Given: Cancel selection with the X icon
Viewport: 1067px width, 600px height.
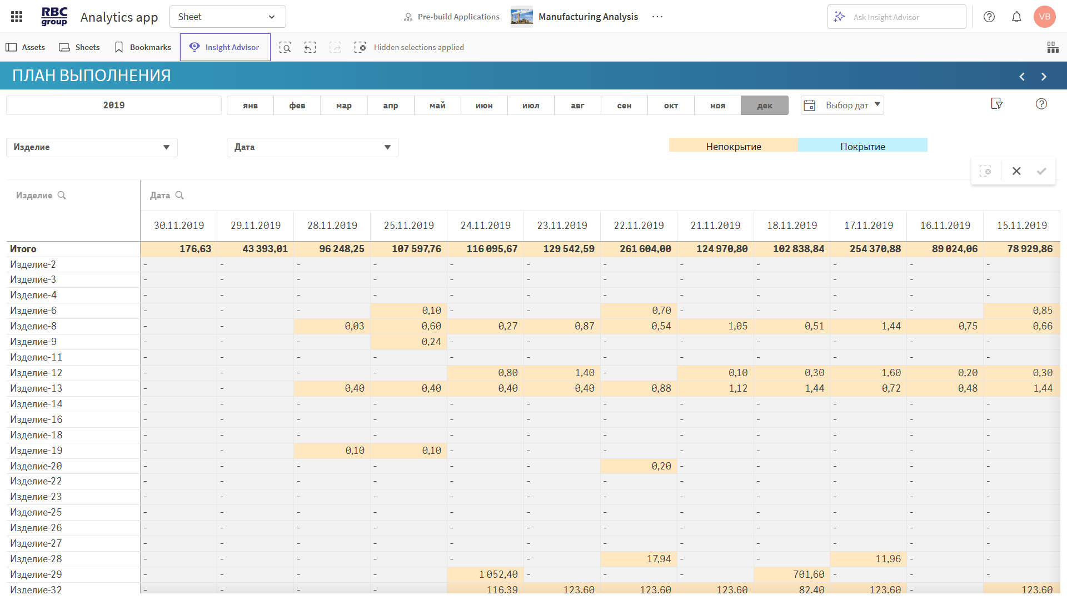Looking at the screenshot, I should 1016,171.
